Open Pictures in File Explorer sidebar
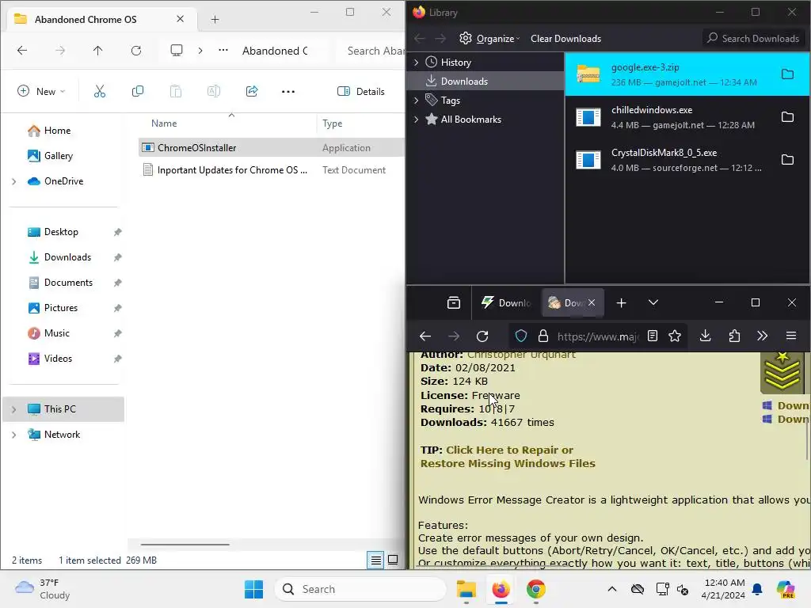The height and width of the screenshot is (608, 811). point(60,308)
